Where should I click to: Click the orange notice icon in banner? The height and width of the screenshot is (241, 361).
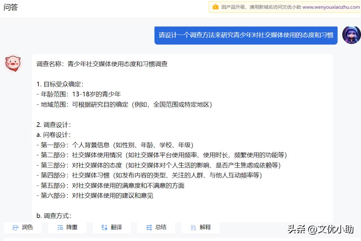[x=216, y=7]
